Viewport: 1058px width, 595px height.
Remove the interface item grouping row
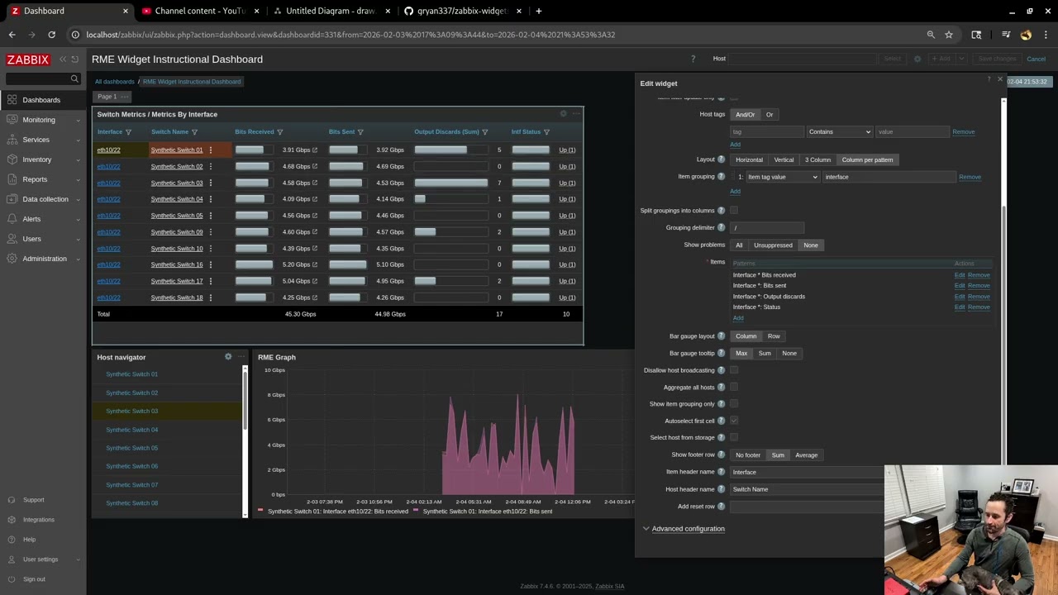click(970, 177)
